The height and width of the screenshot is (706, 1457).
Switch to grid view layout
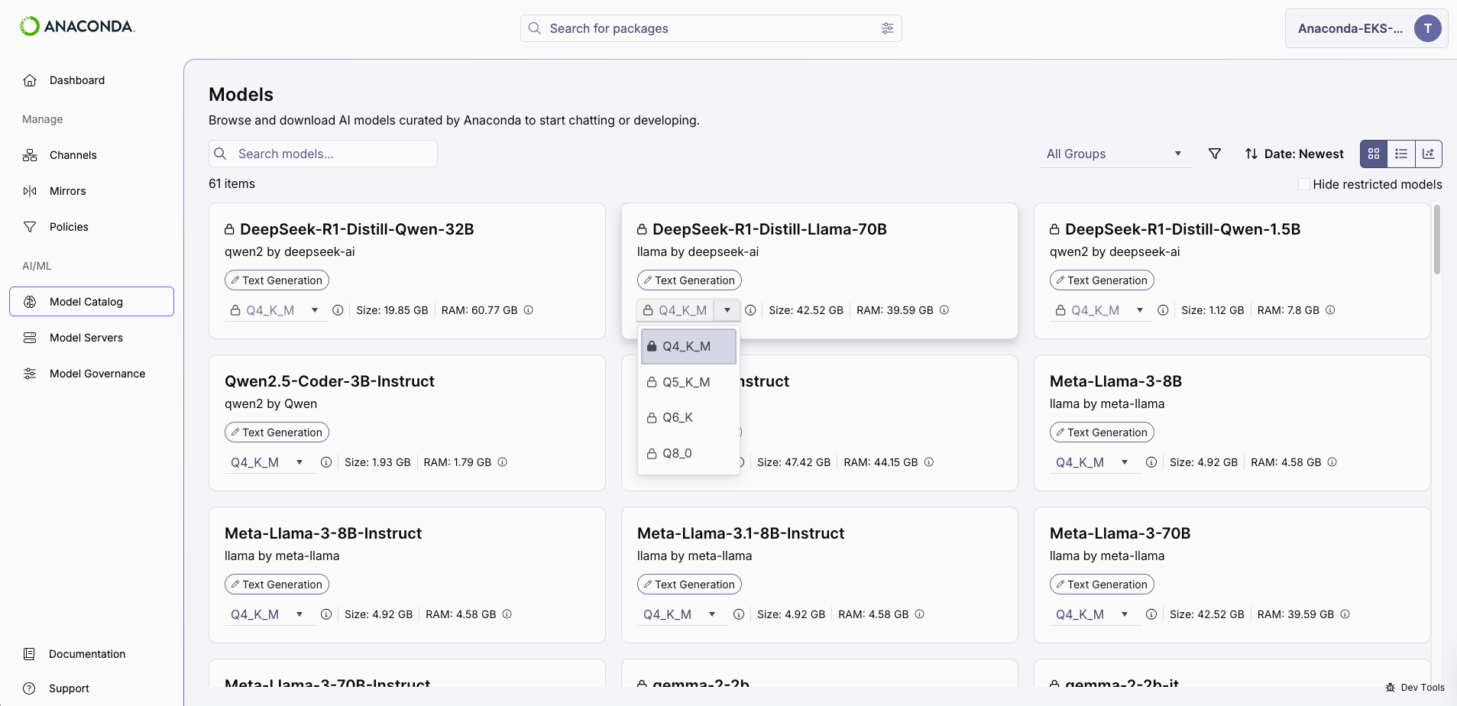[1374, 154]
